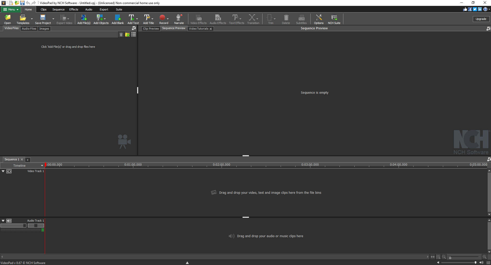Open the Templates dropdown arrow
Viewport: 491px width, 265px height.
[x=31, y=19]
